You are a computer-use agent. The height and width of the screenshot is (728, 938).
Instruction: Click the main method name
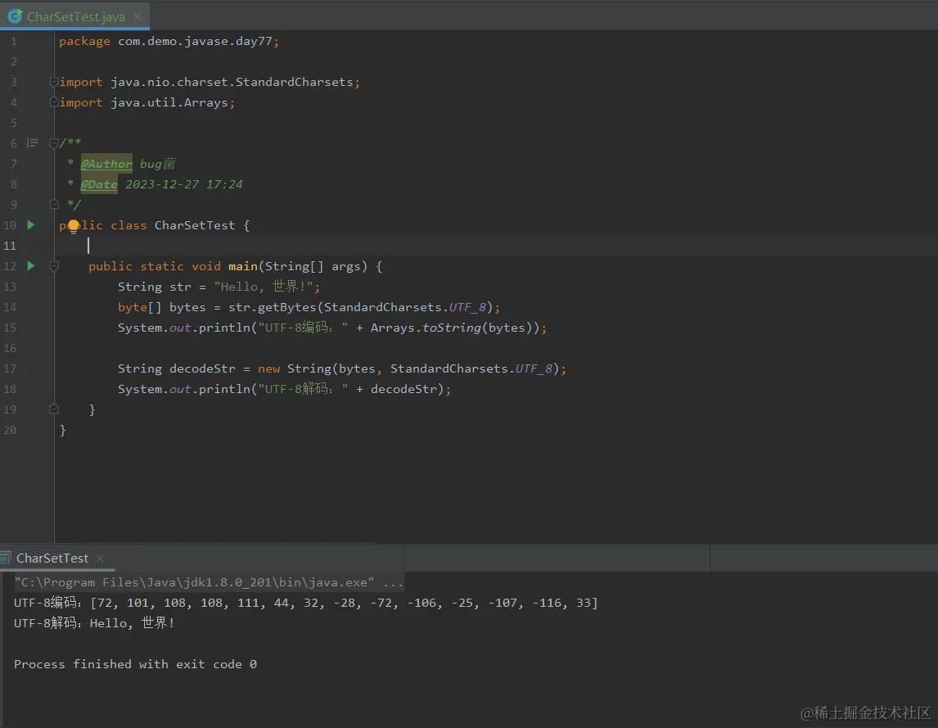(x=243, y=266)
